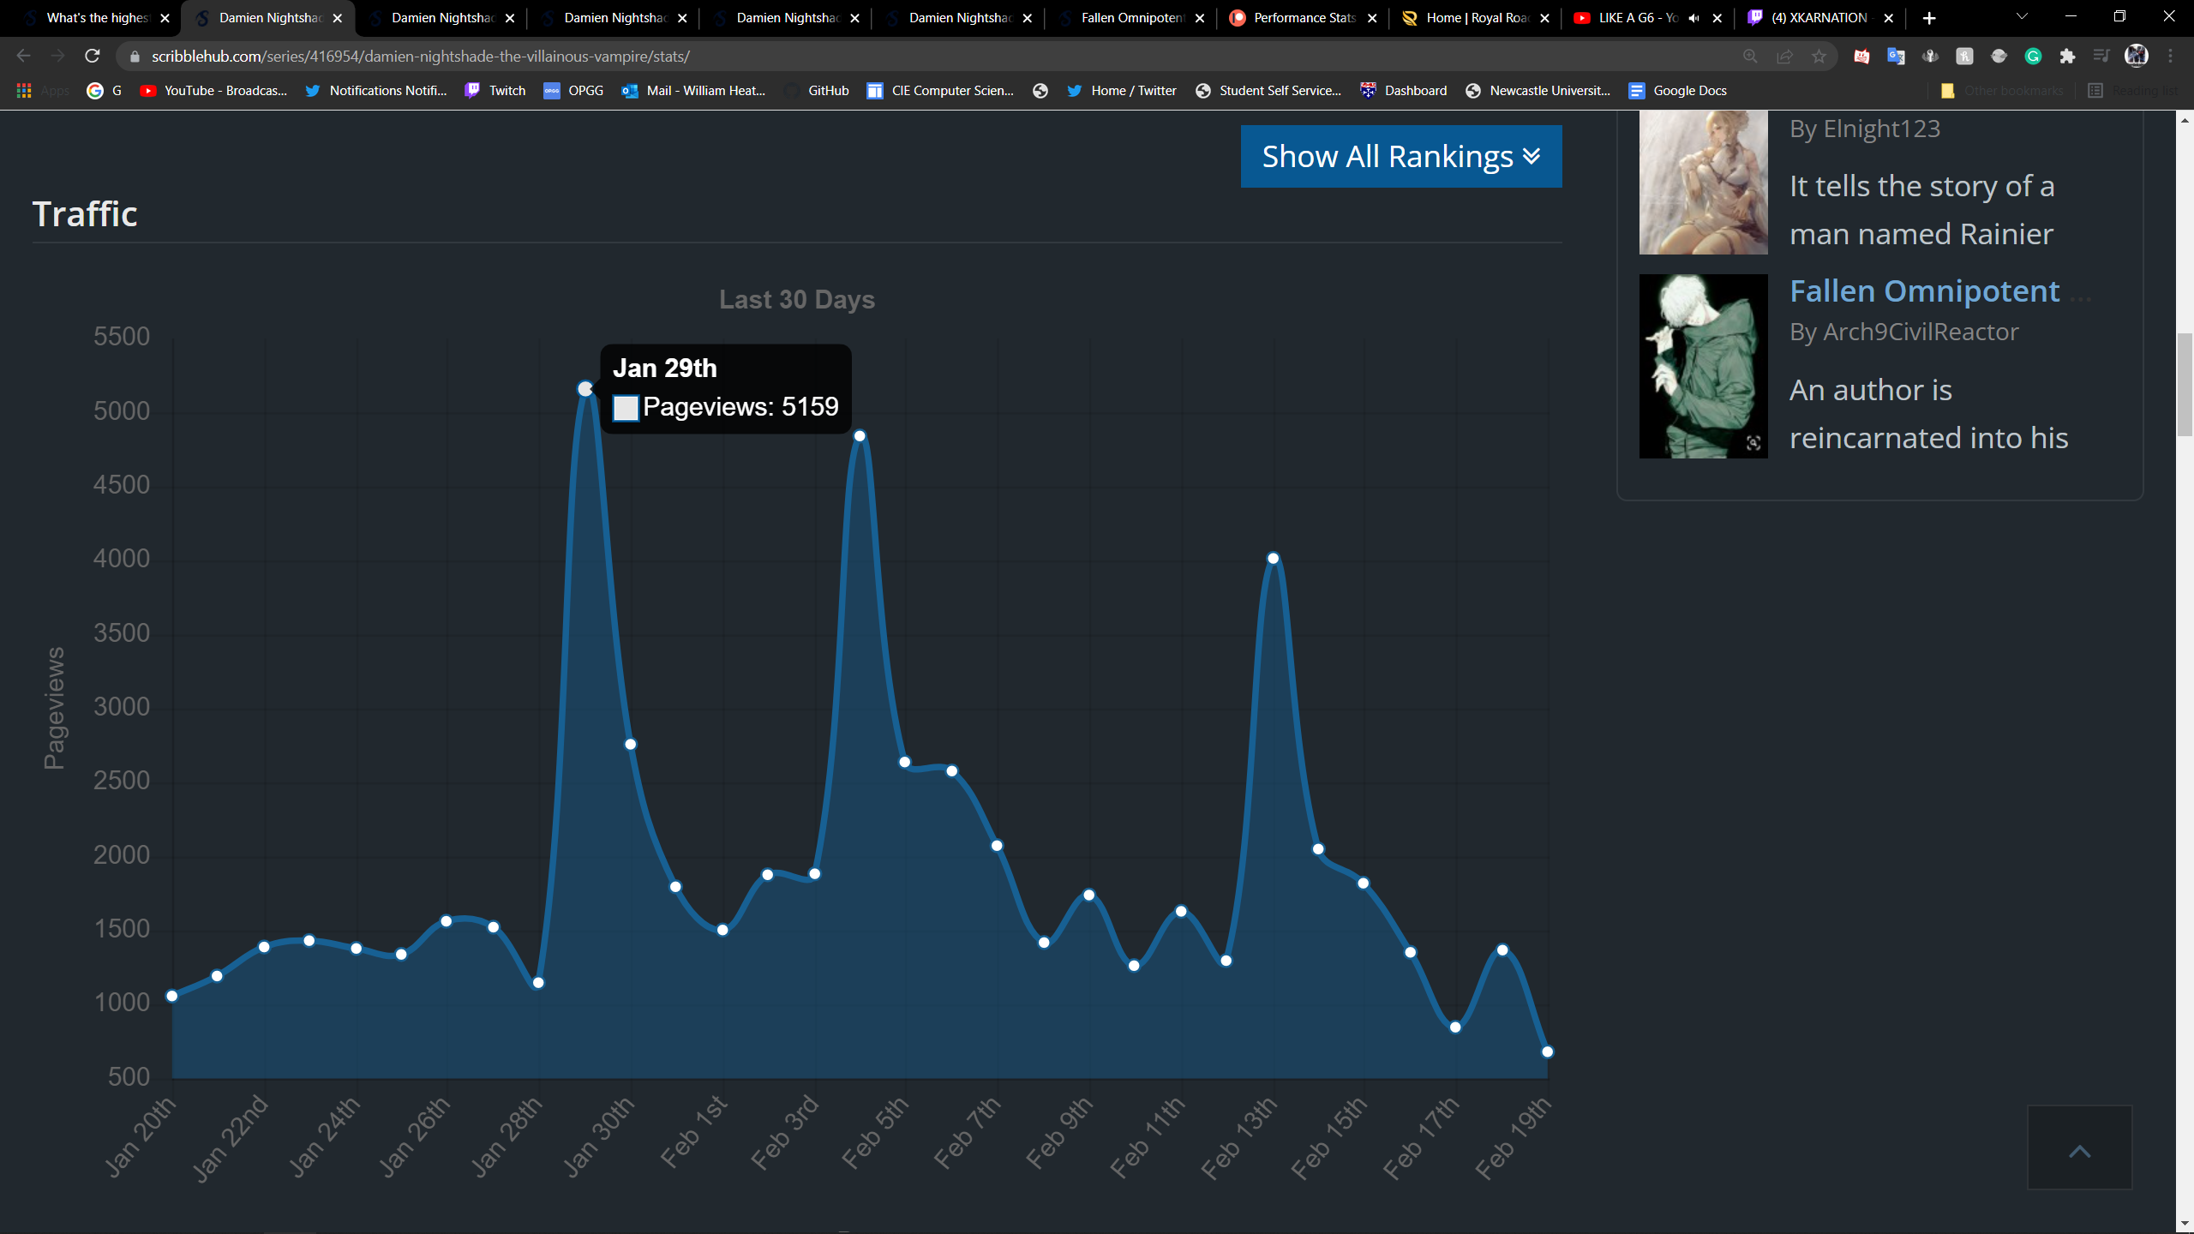
Task: Click the Feb 4th peak data point
Action: coord(860,436)
